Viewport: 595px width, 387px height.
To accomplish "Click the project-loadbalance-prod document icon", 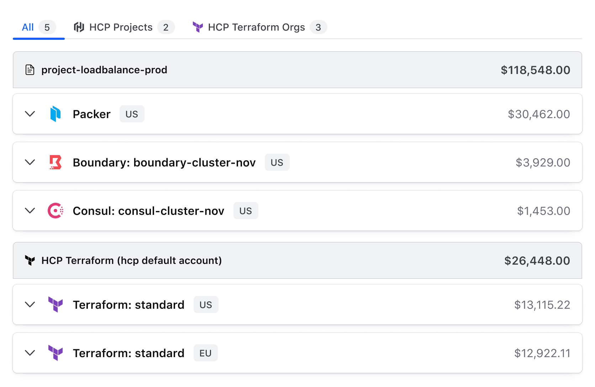I will (x=30, y=70).
